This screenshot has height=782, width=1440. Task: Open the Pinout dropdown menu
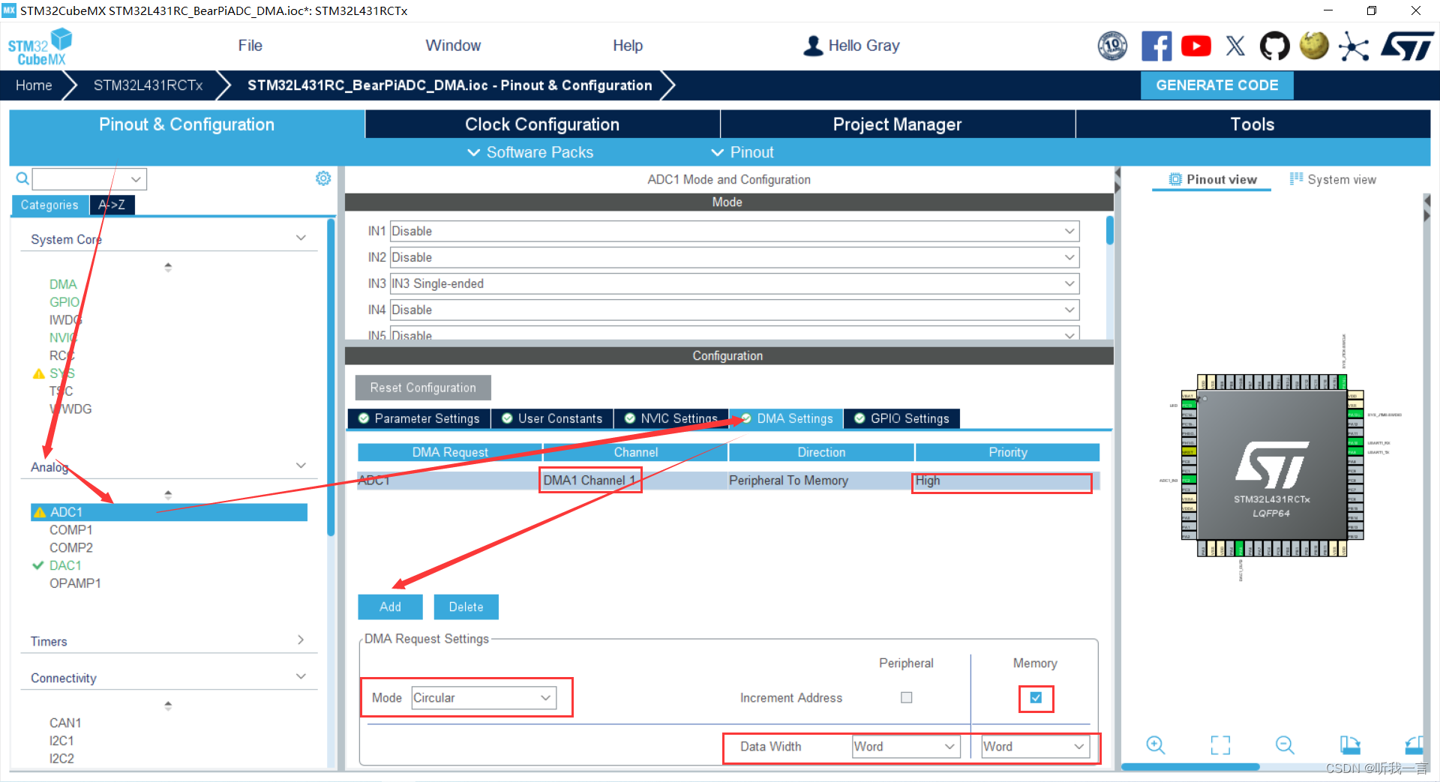742,152
